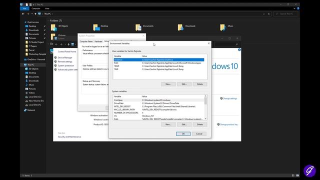Open Local Disk (C:) in sidebar
The width and height of the screenshot is (320, 180).
[x=33, y=96]
